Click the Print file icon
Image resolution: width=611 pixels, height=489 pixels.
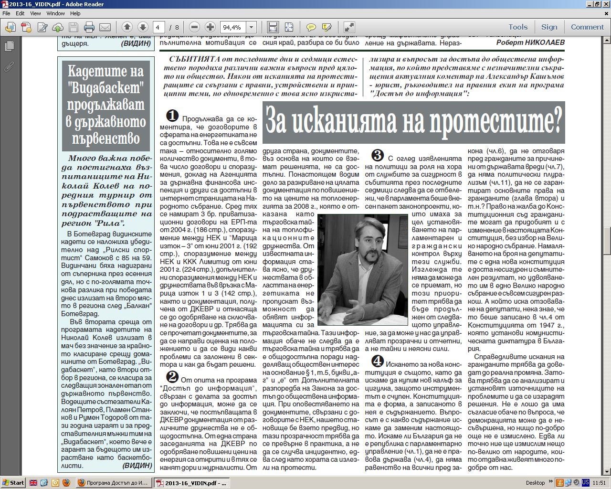89,27
